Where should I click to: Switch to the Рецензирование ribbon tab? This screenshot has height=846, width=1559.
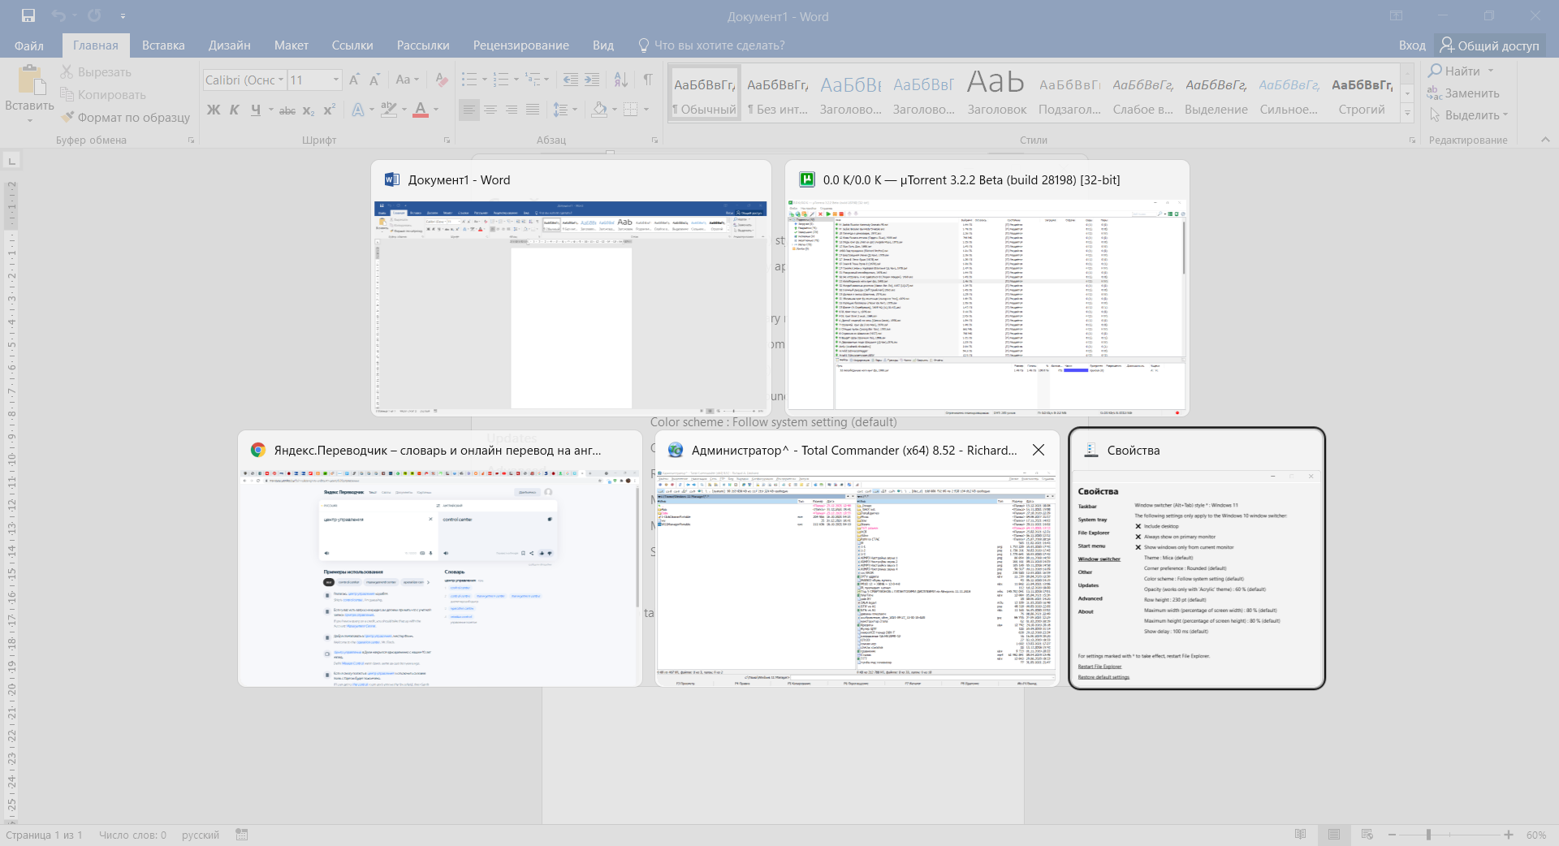click(521, 45)
